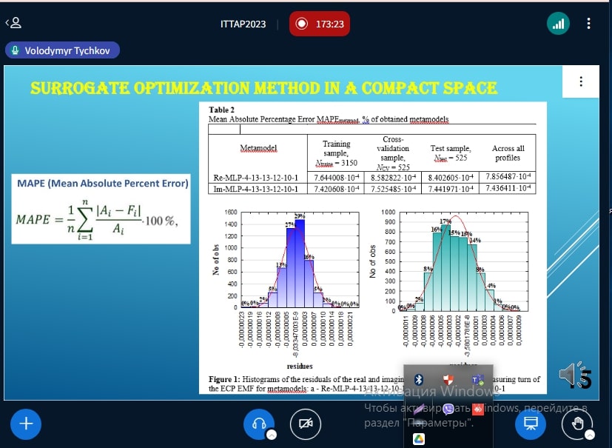This screenshot has width=612, height=448.
Task: Toggle the headphones listen-only audio button
Action: (259, 424)
